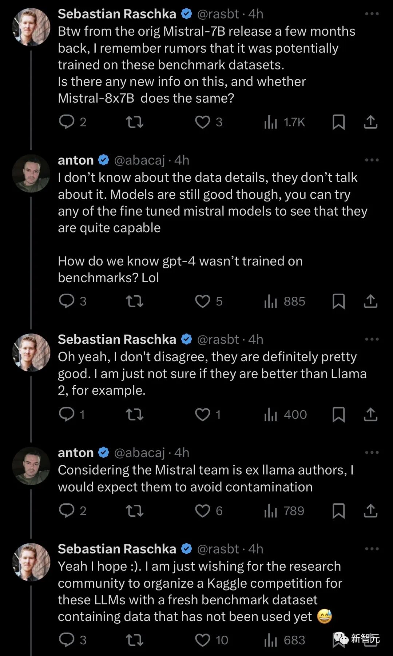Share the Llama 2 comparison tweet

[x=370, y=414]
